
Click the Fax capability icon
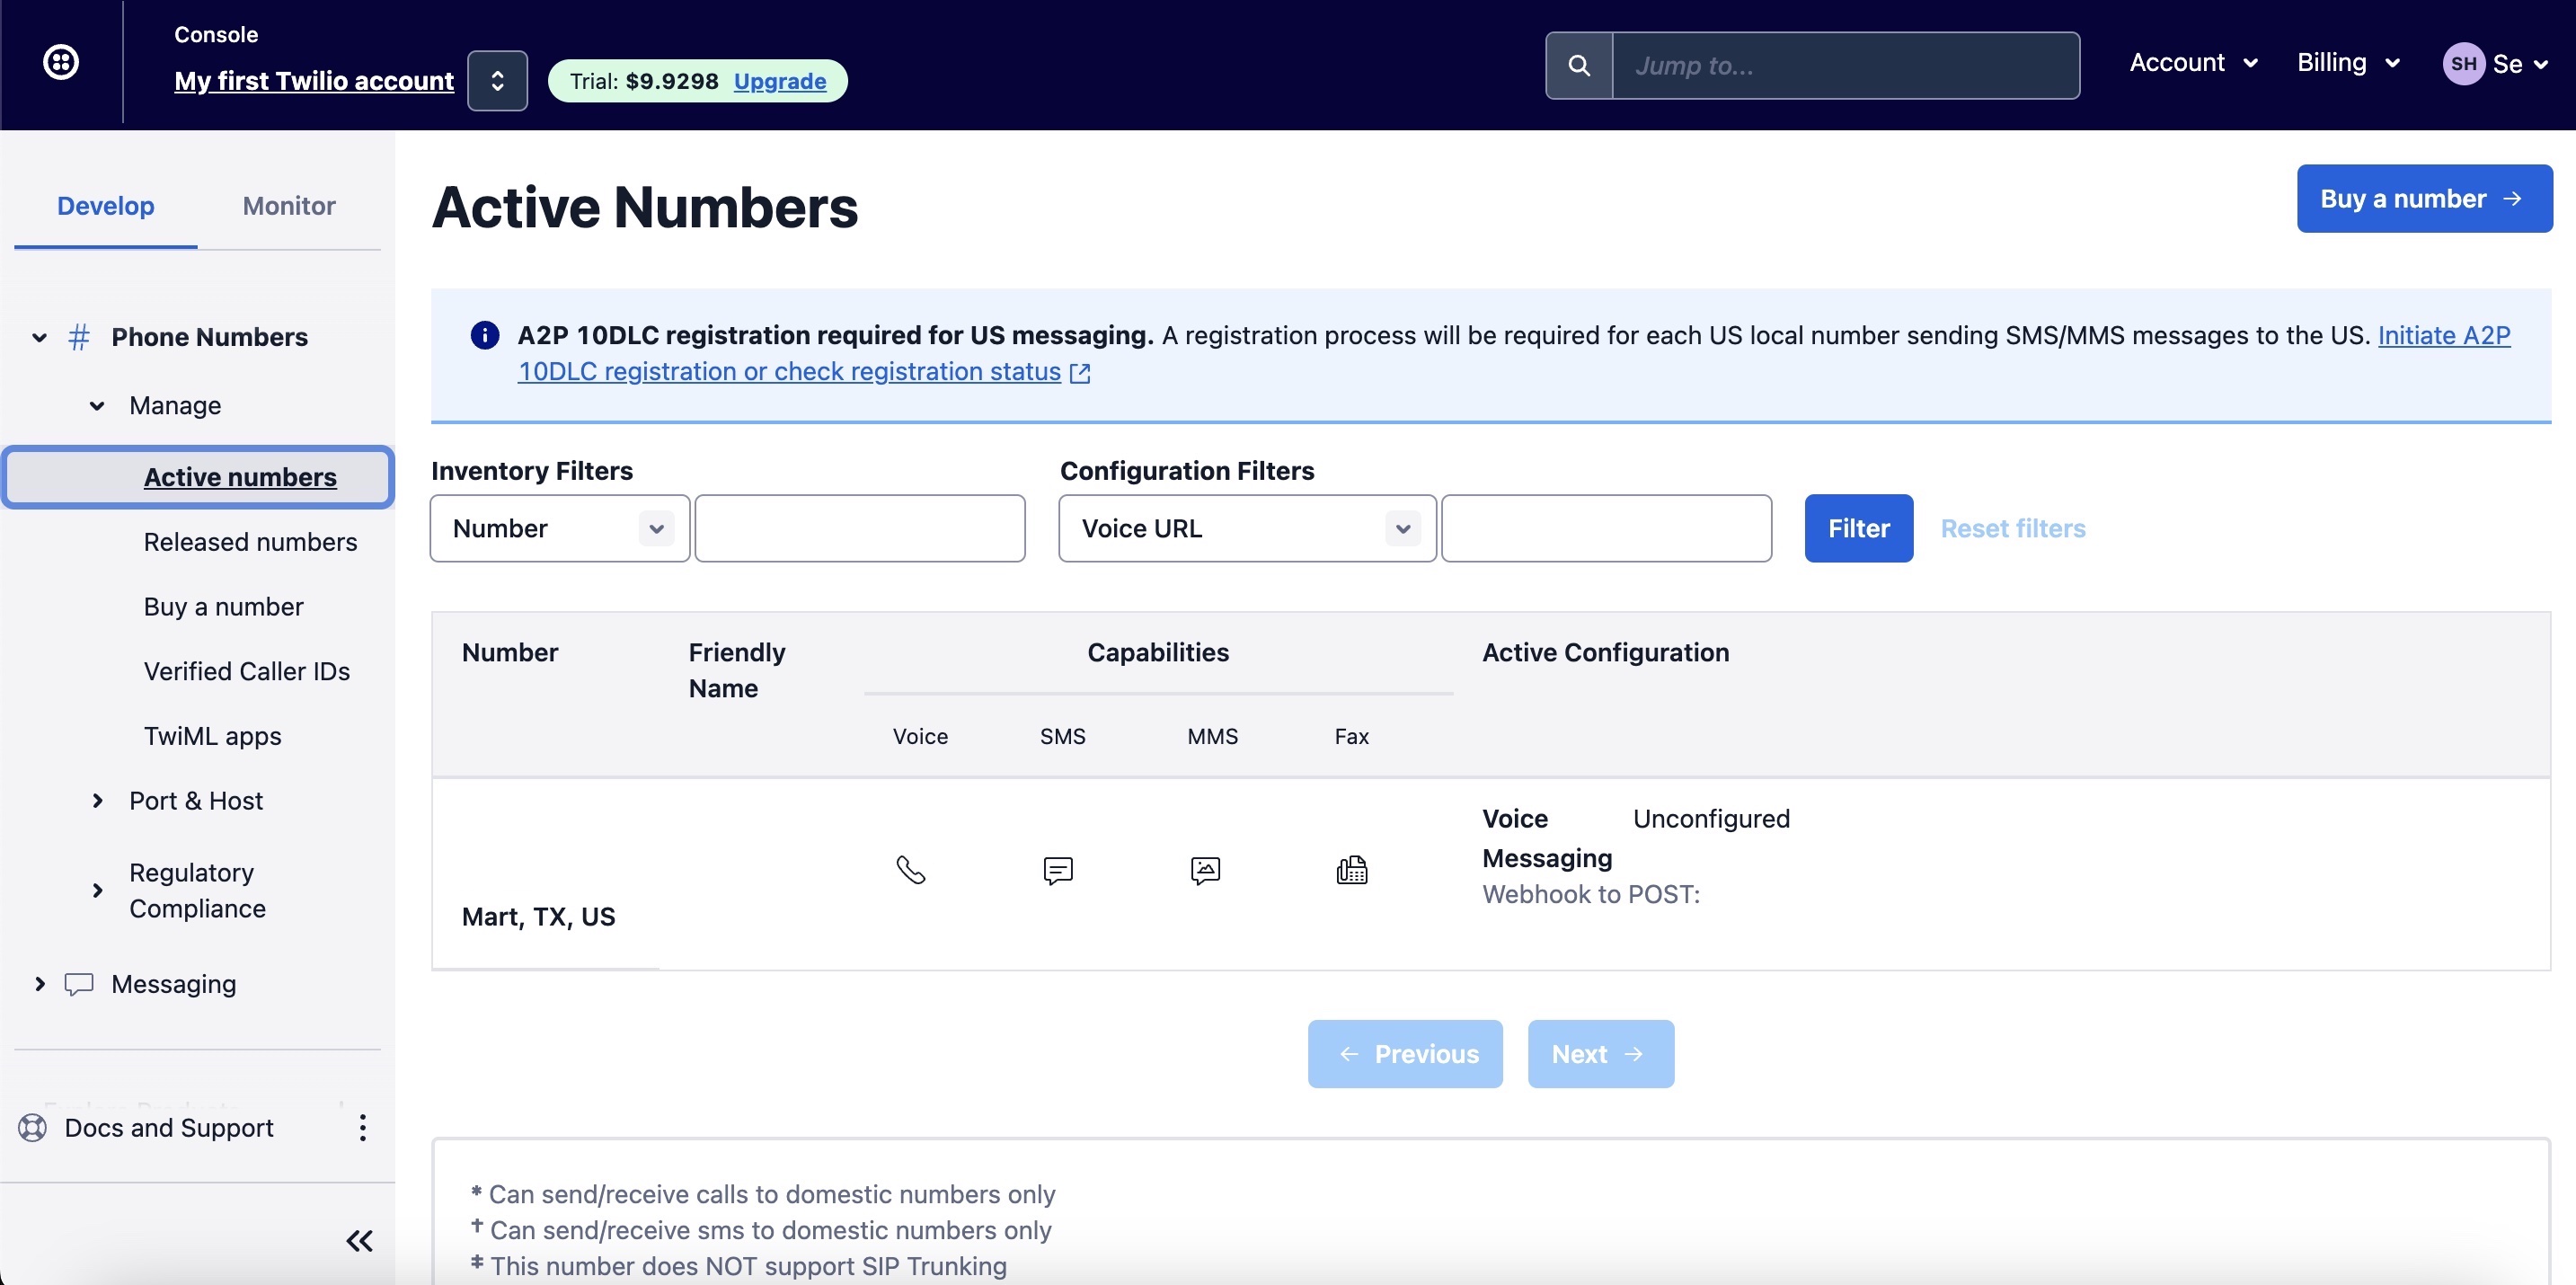tap(1352, 870)
